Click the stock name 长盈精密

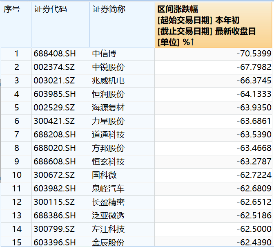point(108,202)
